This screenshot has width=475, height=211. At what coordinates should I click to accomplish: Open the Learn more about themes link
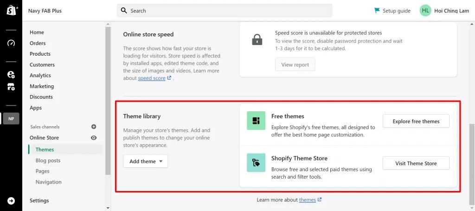tap(308, 200)
